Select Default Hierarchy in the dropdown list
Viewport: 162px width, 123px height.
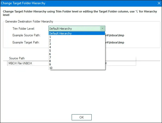click(77, 33)
